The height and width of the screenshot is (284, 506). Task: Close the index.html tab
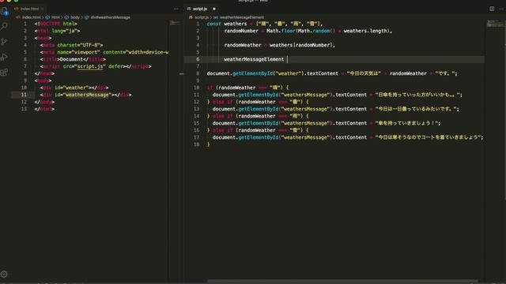[x=42, y=9]
